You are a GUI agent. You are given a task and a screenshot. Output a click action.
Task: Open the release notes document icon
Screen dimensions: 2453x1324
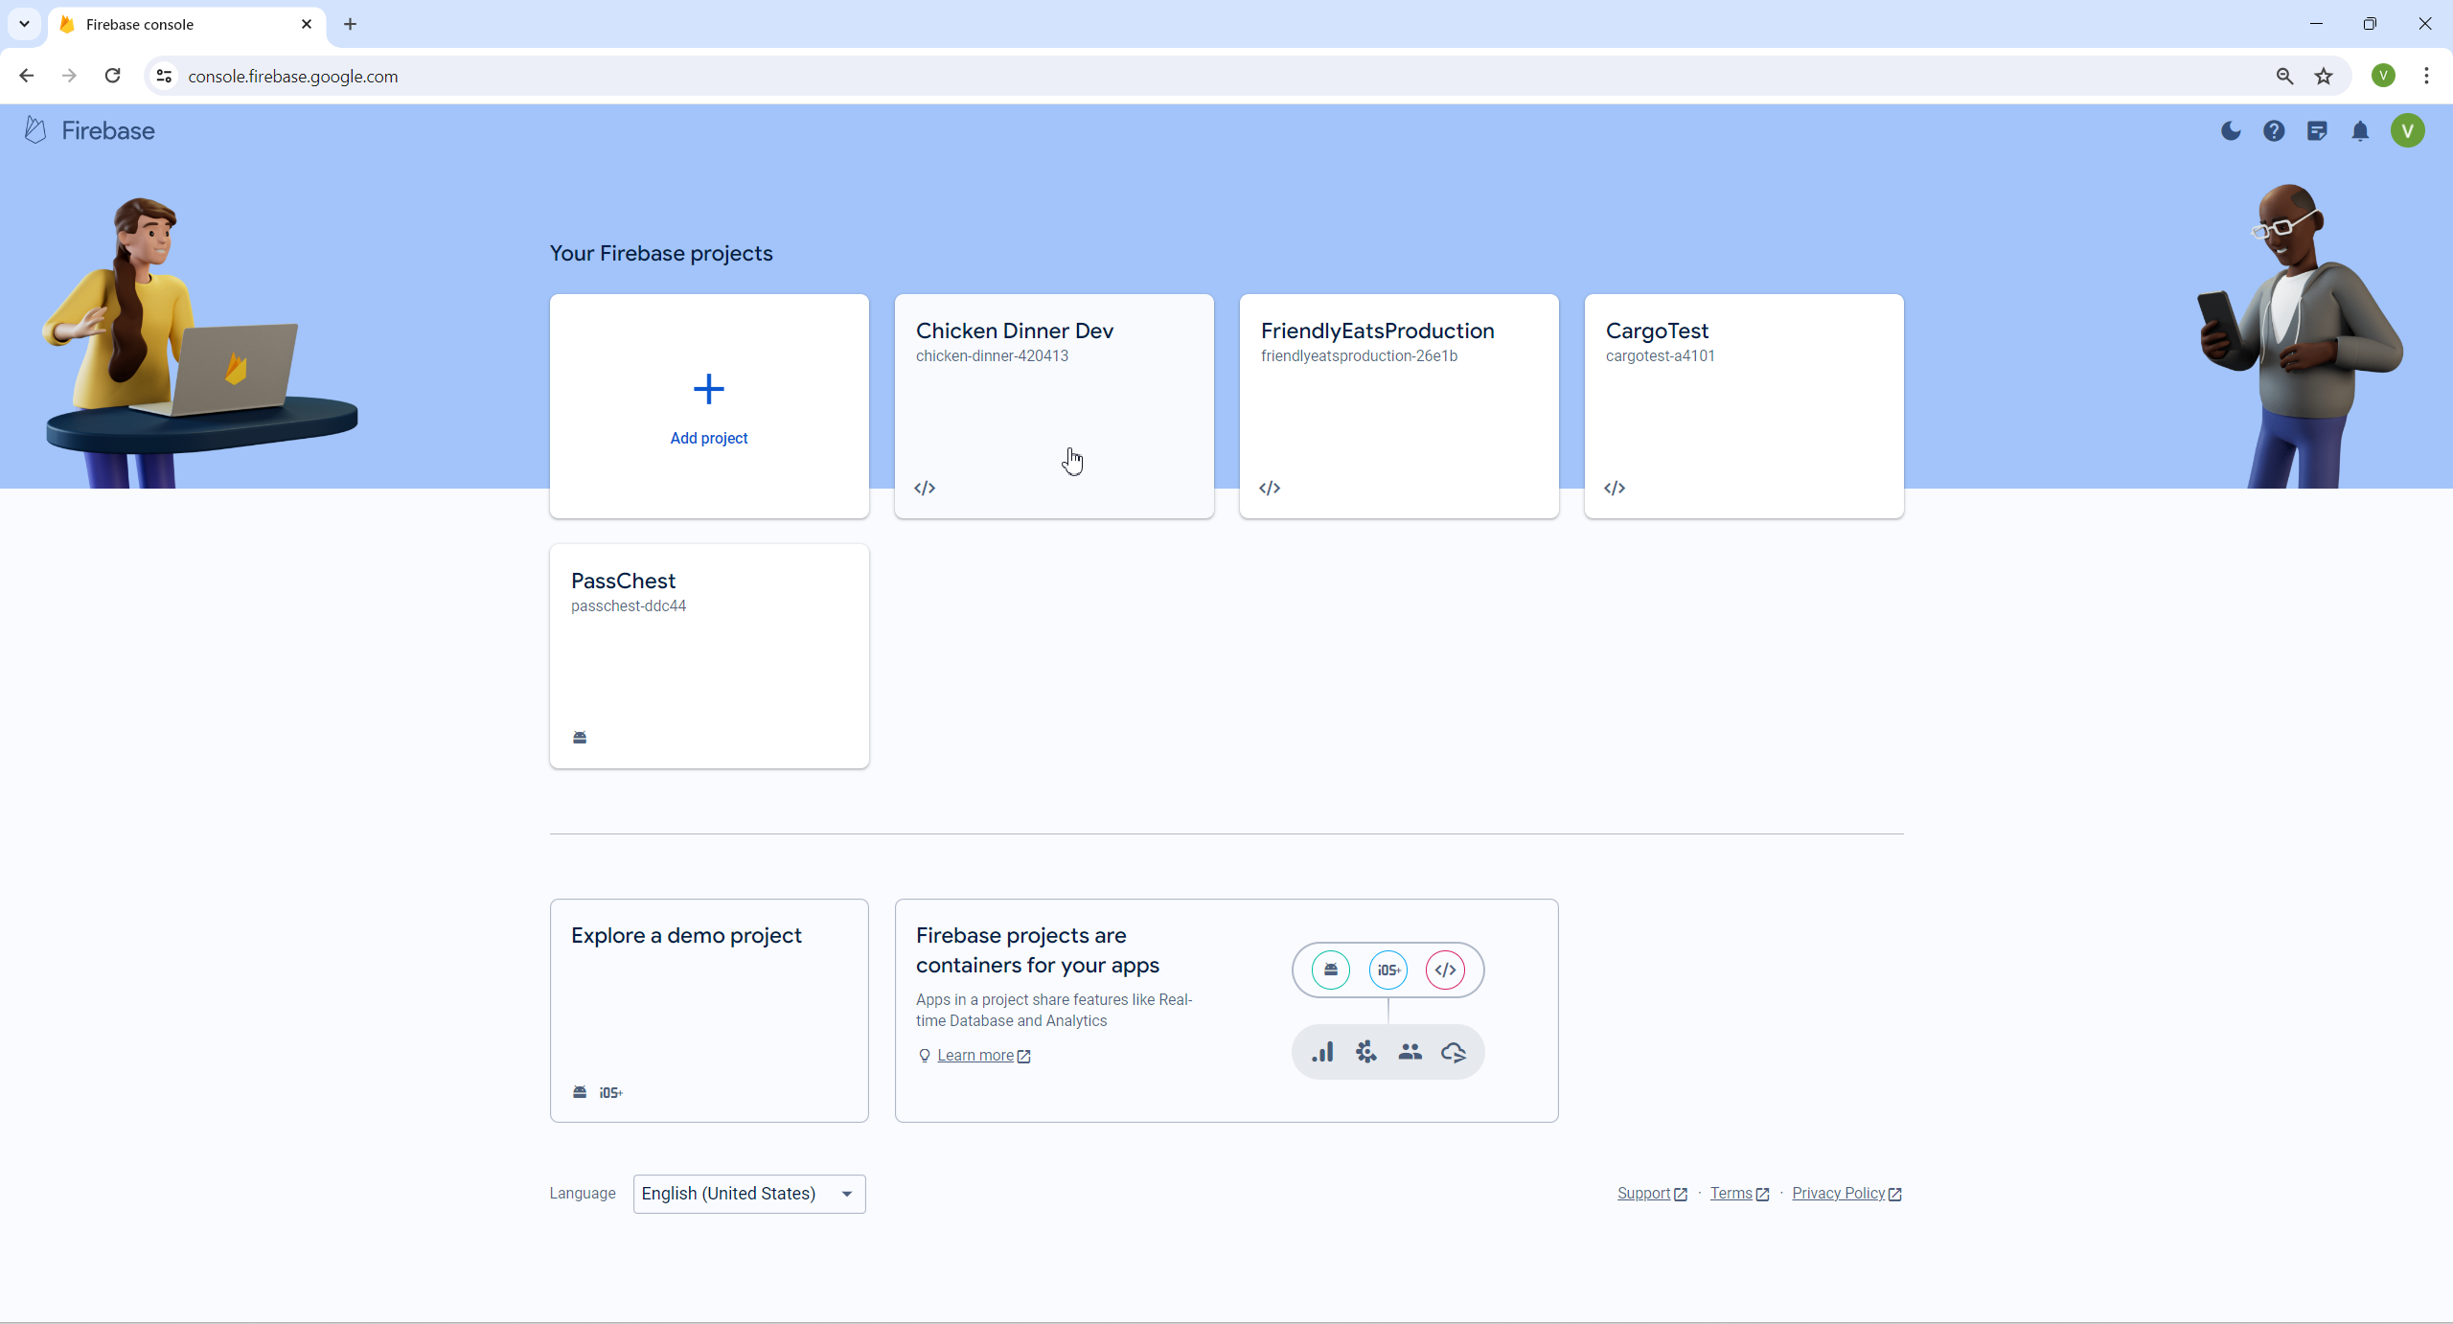[x=2318, y=131]
